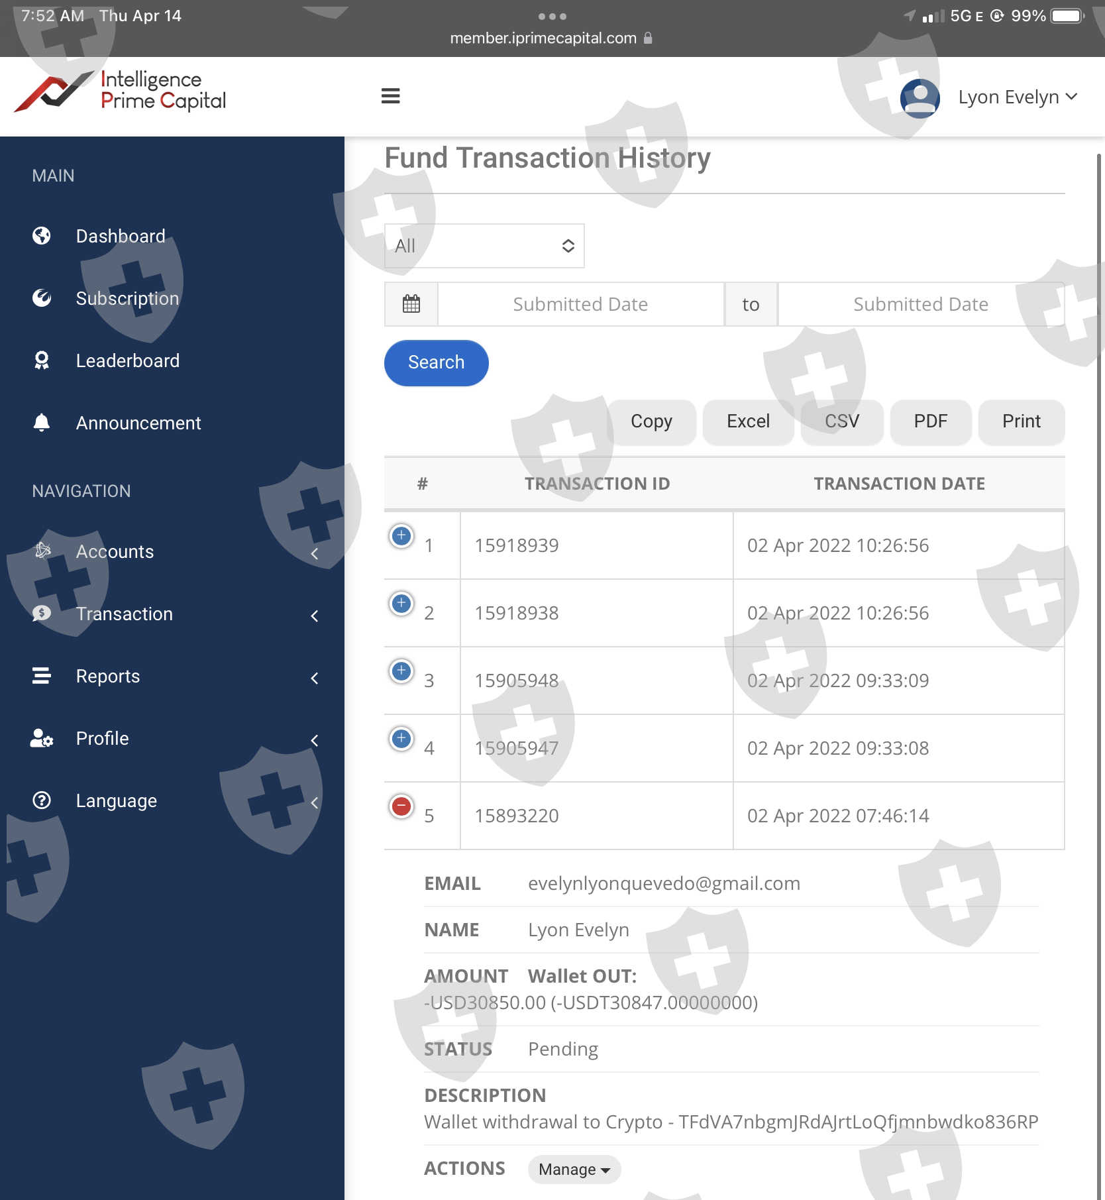The height and width of the screenshot is (1200, 1105).
Task: Click the Subscription sidebar icon
Action: [42, 298]
